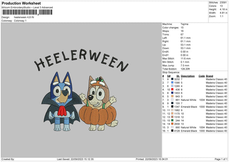The image size is (229, 162).
Task: Select the navy swatch for stop 5
Action: coord(173,93)
